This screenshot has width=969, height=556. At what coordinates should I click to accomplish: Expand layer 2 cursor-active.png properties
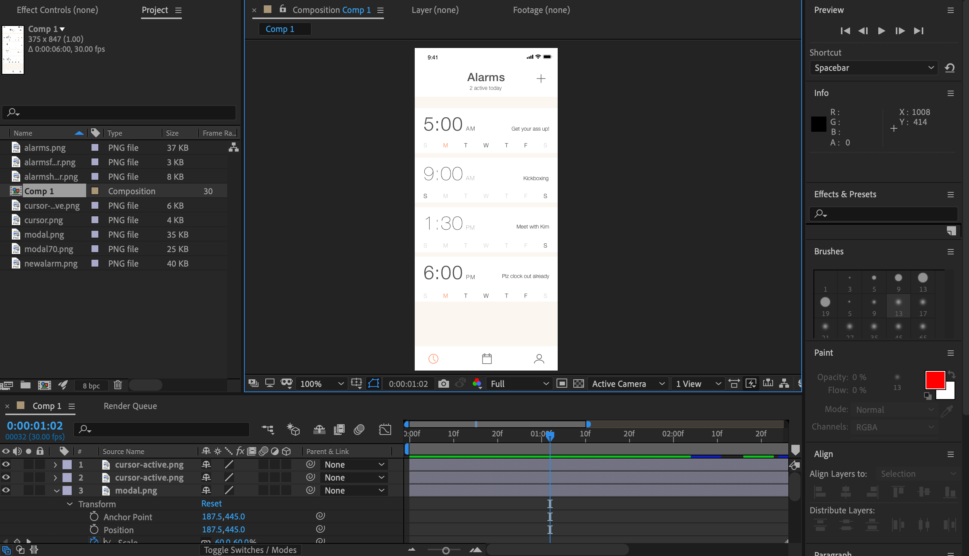[55, 478]
